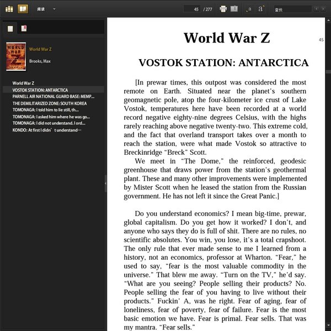The image size is (331, 331).
Task: Click the page margin number 45
Action: tap(321, 40)
